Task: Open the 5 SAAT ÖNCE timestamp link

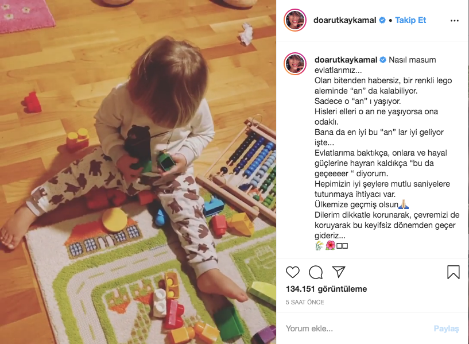Action: (305, 302)
